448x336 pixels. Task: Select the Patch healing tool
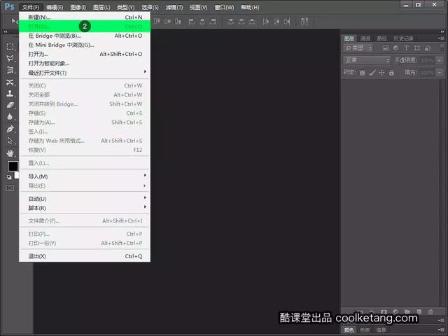pyautogui.click(x=10, y=83)
